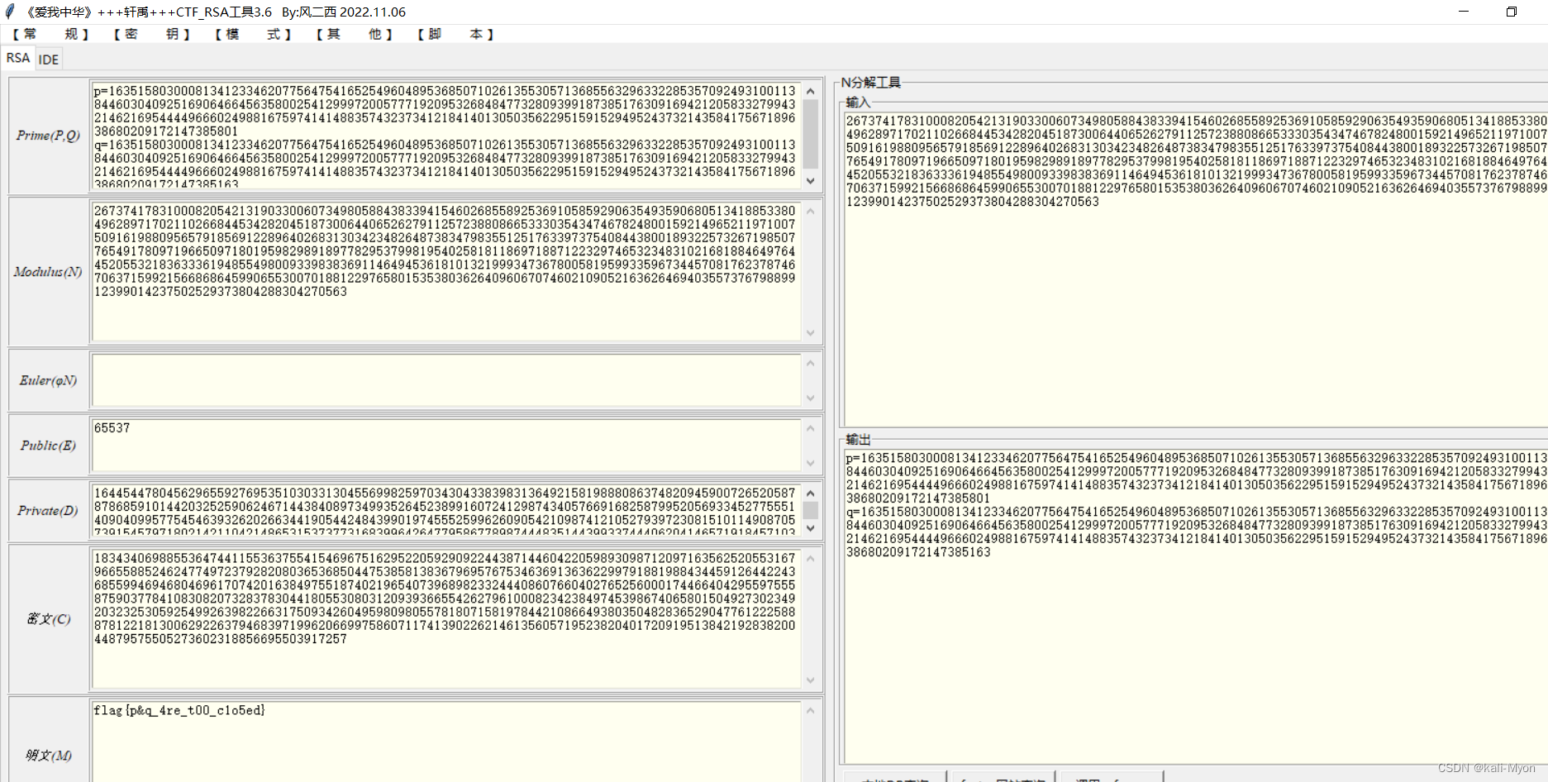This screenshot has width=1548, height=782.
Task: Click 明文(M) scrollbar up arrow
Action: point(811,711)
